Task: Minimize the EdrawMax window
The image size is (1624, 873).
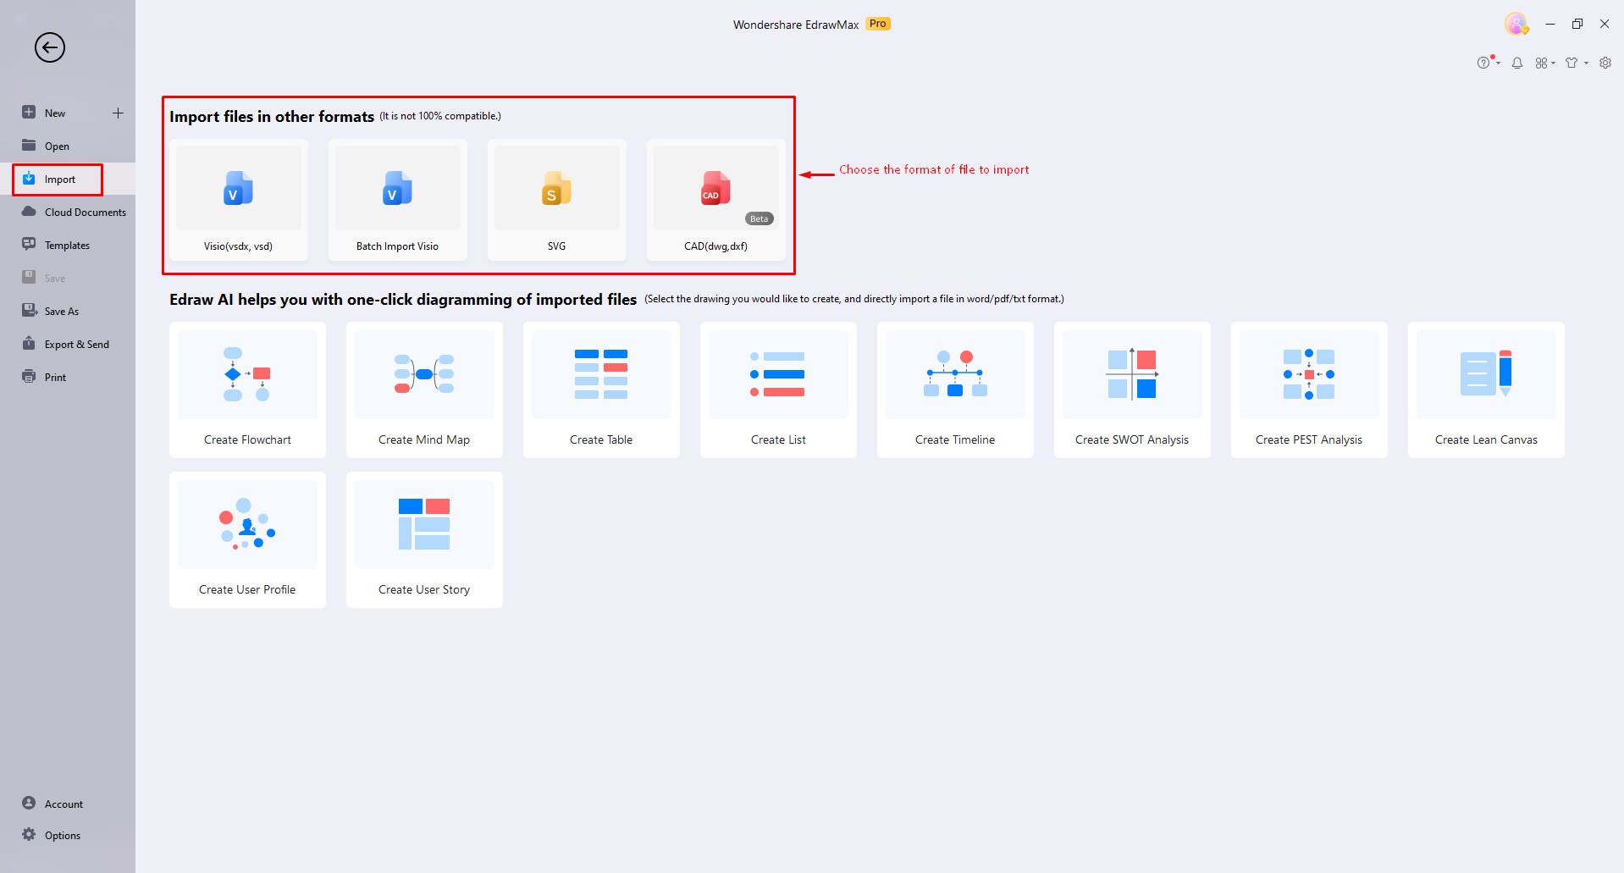Action: coord(1550,24)
